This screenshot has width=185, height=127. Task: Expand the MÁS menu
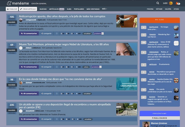point(104,9)
